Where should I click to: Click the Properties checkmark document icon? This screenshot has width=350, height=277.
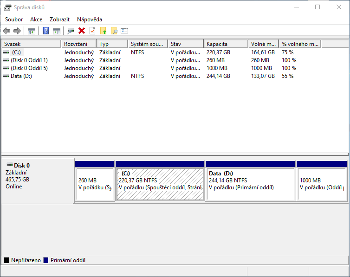92,31
